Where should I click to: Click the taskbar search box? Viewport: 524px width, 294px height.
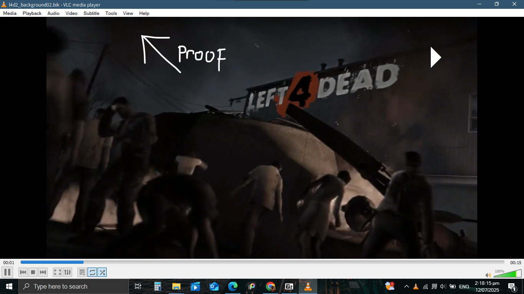(x=73, y=286)
